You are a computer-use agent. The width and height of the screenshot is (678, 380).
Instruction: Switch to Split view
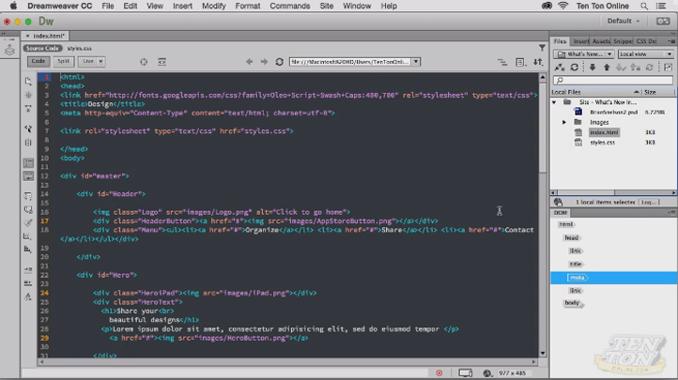63,62
